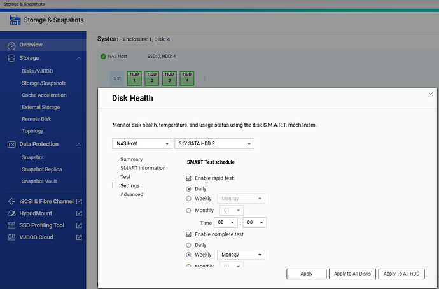
Task: Open HybridMount external link icon
Action: [79, 213]
